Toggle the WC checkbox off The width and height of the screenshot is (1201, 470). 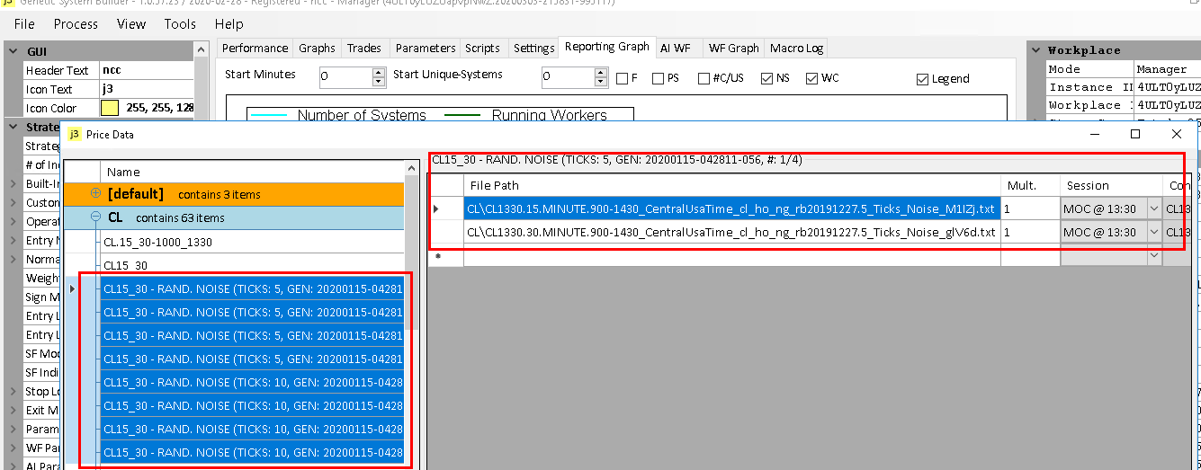[x=812, y=79]
